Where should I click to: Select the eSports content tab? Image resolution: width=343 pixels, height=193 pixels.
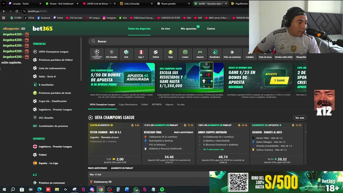coord(169,105)
